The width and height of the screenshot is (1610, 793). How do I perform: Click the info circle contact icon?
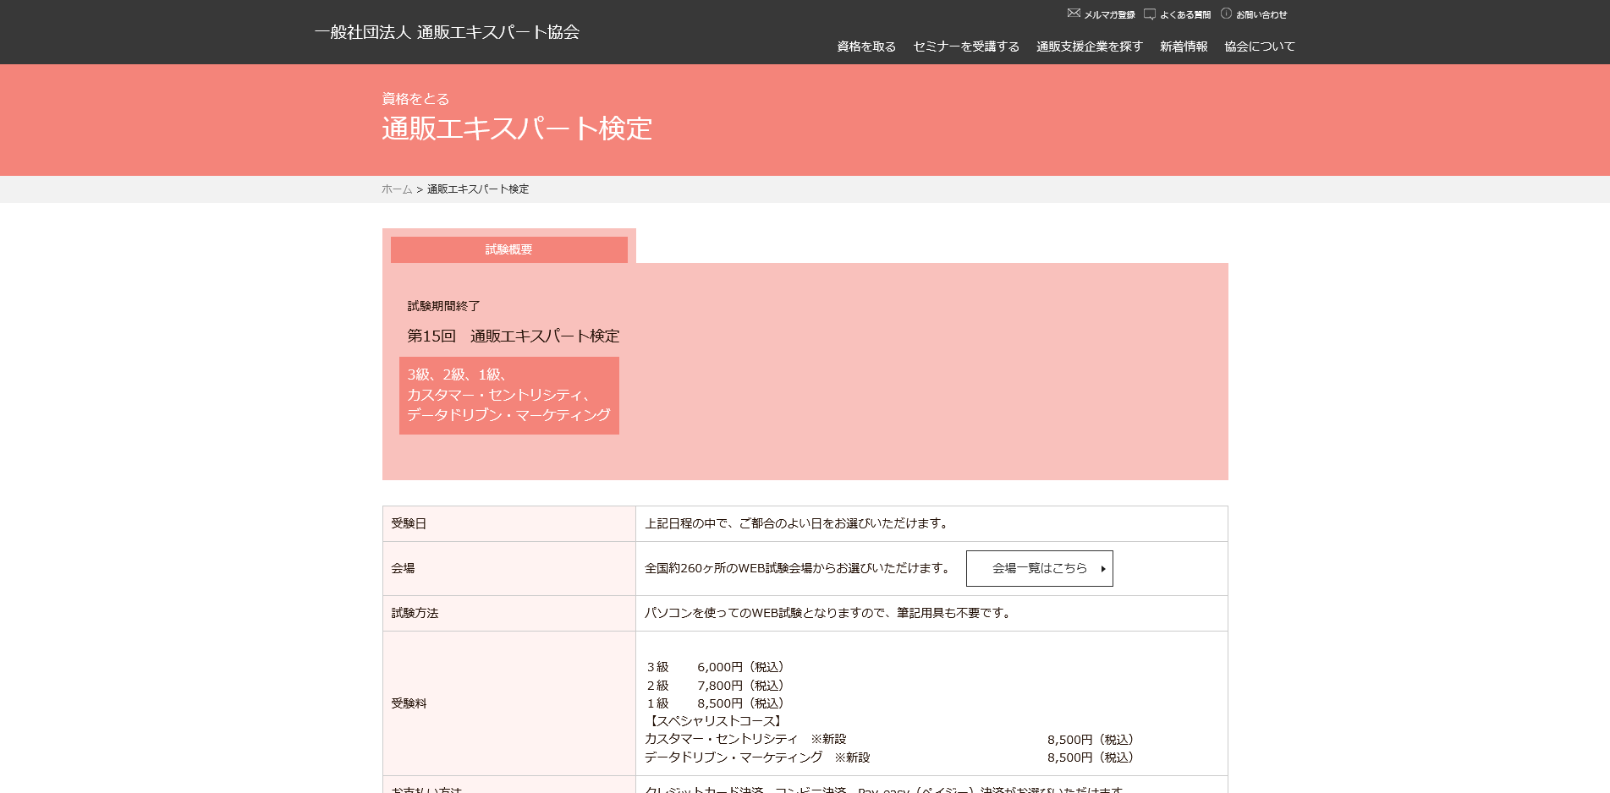tap(1226, 14)
